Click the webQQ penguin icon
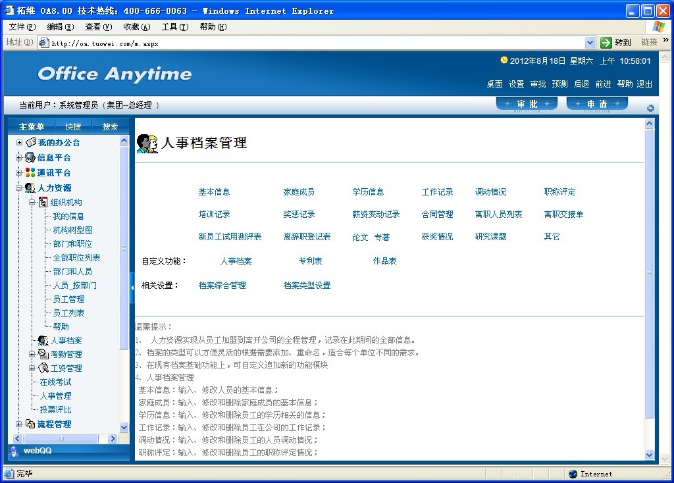Image resolution: width=674 pixels, height=483 pixels. coord(14,451)
